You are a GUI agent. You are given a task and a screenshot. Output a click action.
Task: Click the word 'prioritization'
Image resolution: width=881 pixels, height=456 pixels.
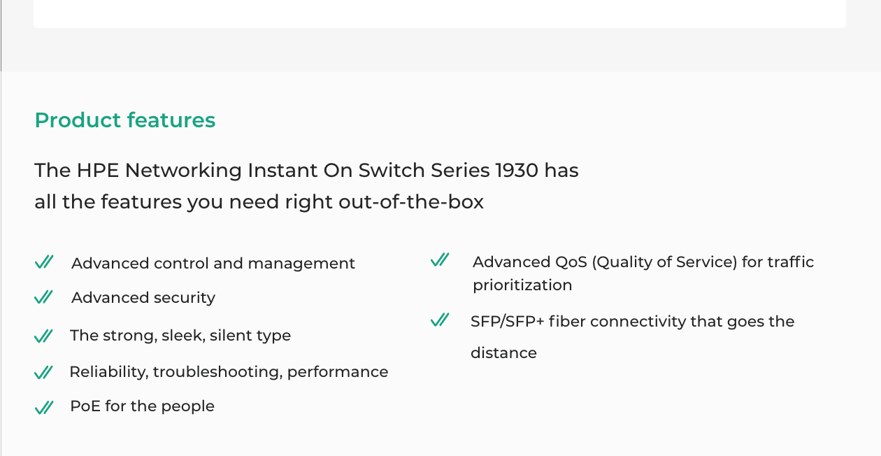(522, 285)
